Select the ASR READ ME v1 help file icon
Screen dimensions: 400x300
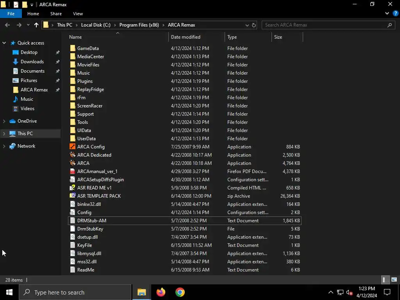tap(73, 188)
